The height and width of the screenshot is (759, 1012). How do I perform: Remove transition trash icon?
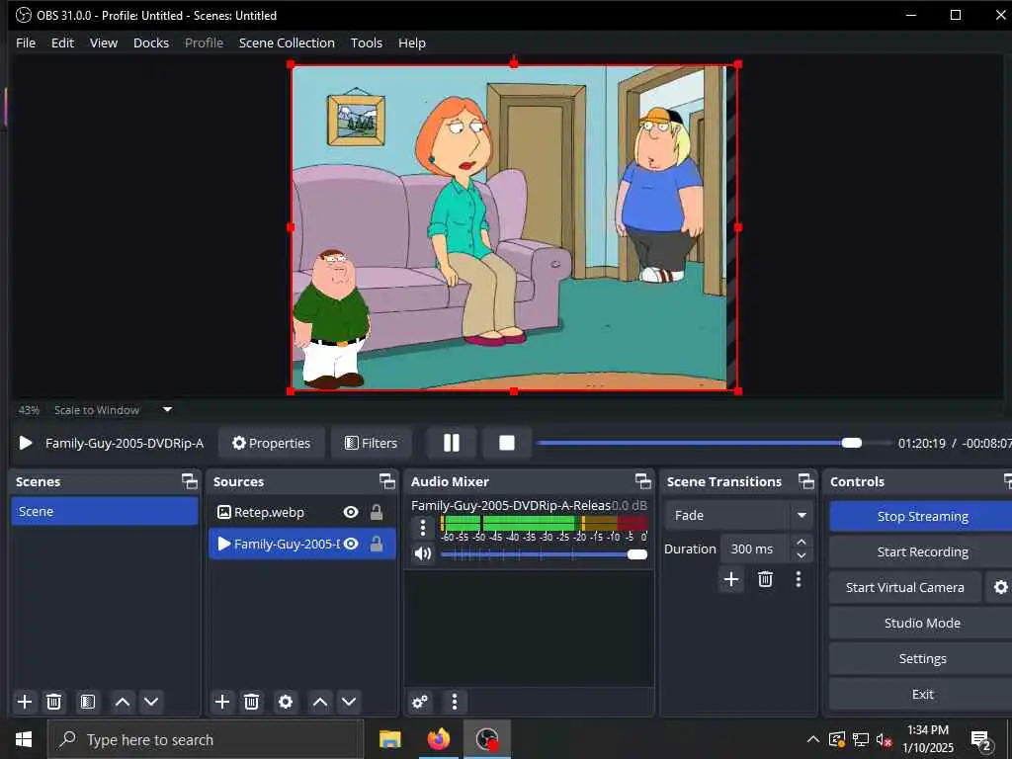click(766, 579)
